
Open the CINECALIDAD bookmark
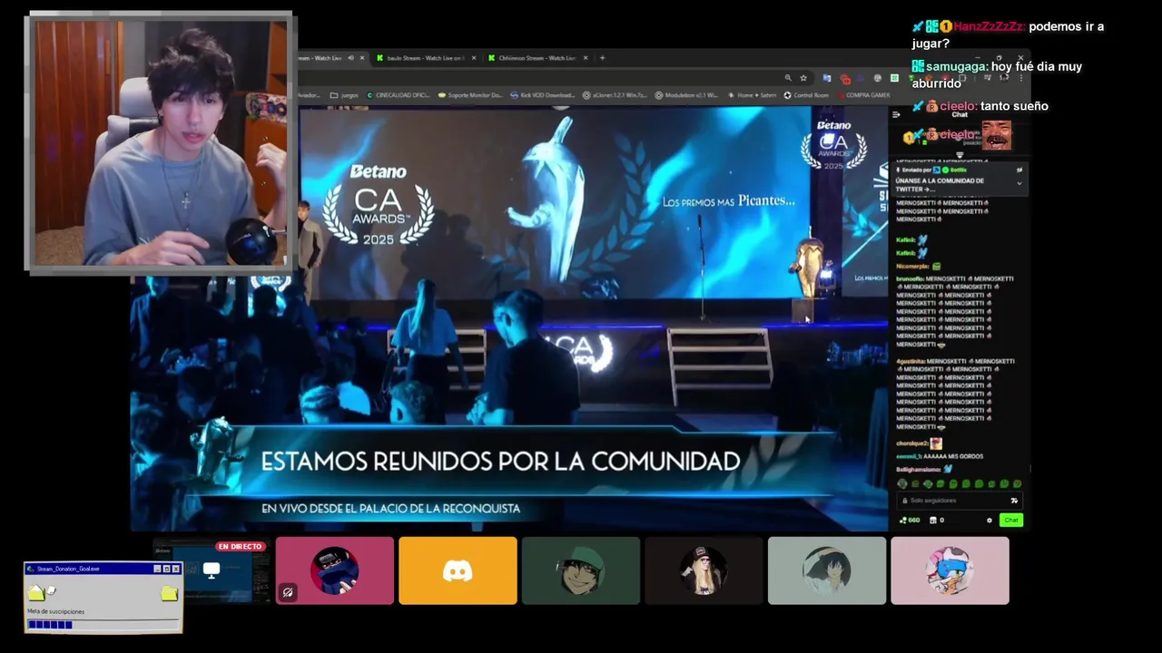(x=399, y=95)
